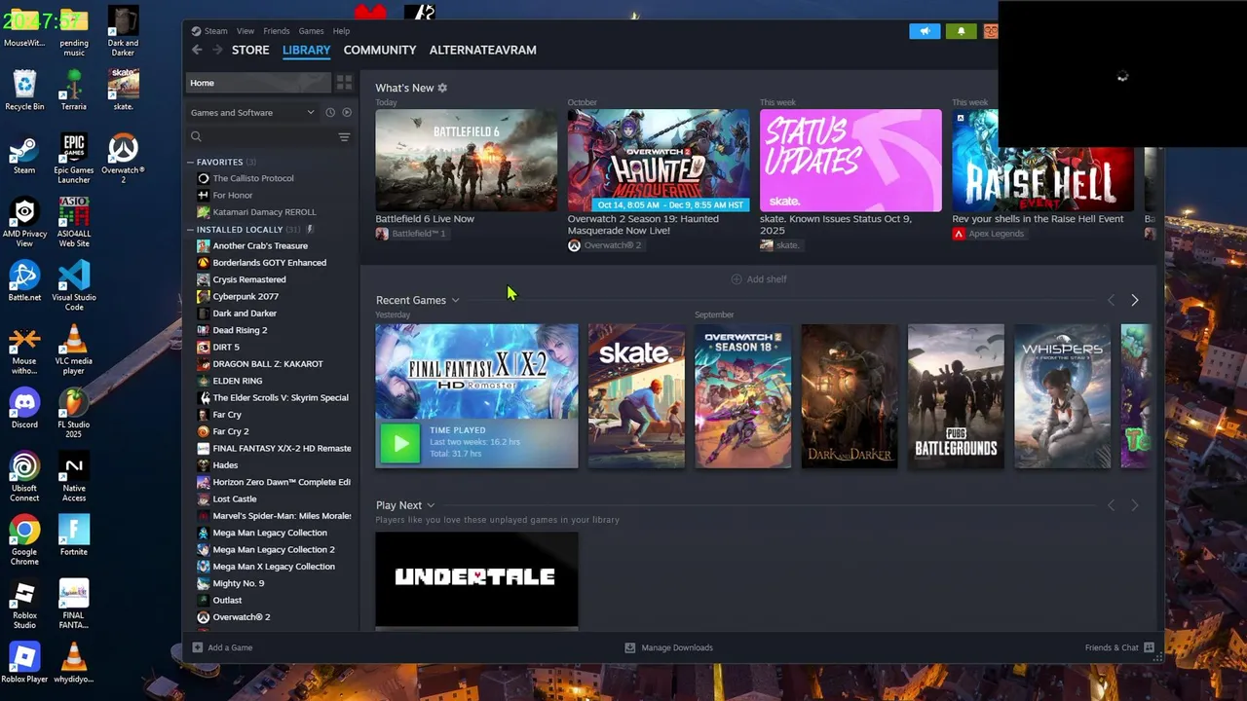This screenshot has width=1247, height=701.
Task: Click Add shelf plus icon
Action: point(737,279)
